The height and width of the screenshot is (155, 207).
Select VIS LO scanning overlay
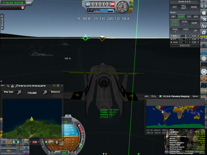coord(150,133)
